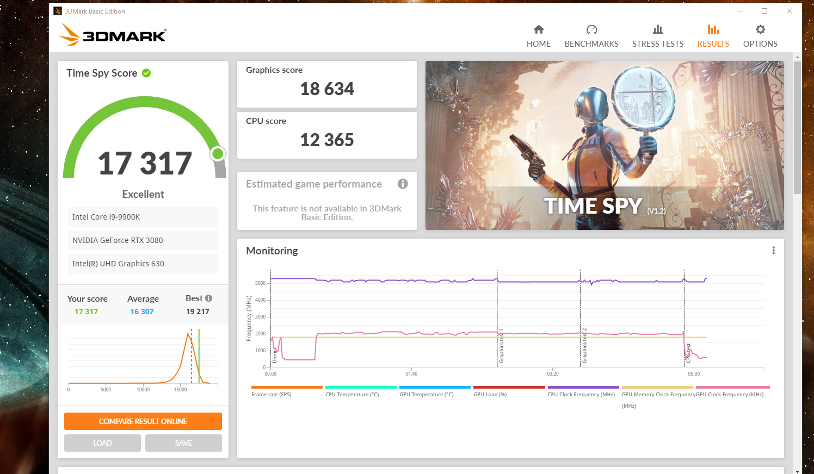
Task: Click main score 17 317
Action: click(145, 164)
